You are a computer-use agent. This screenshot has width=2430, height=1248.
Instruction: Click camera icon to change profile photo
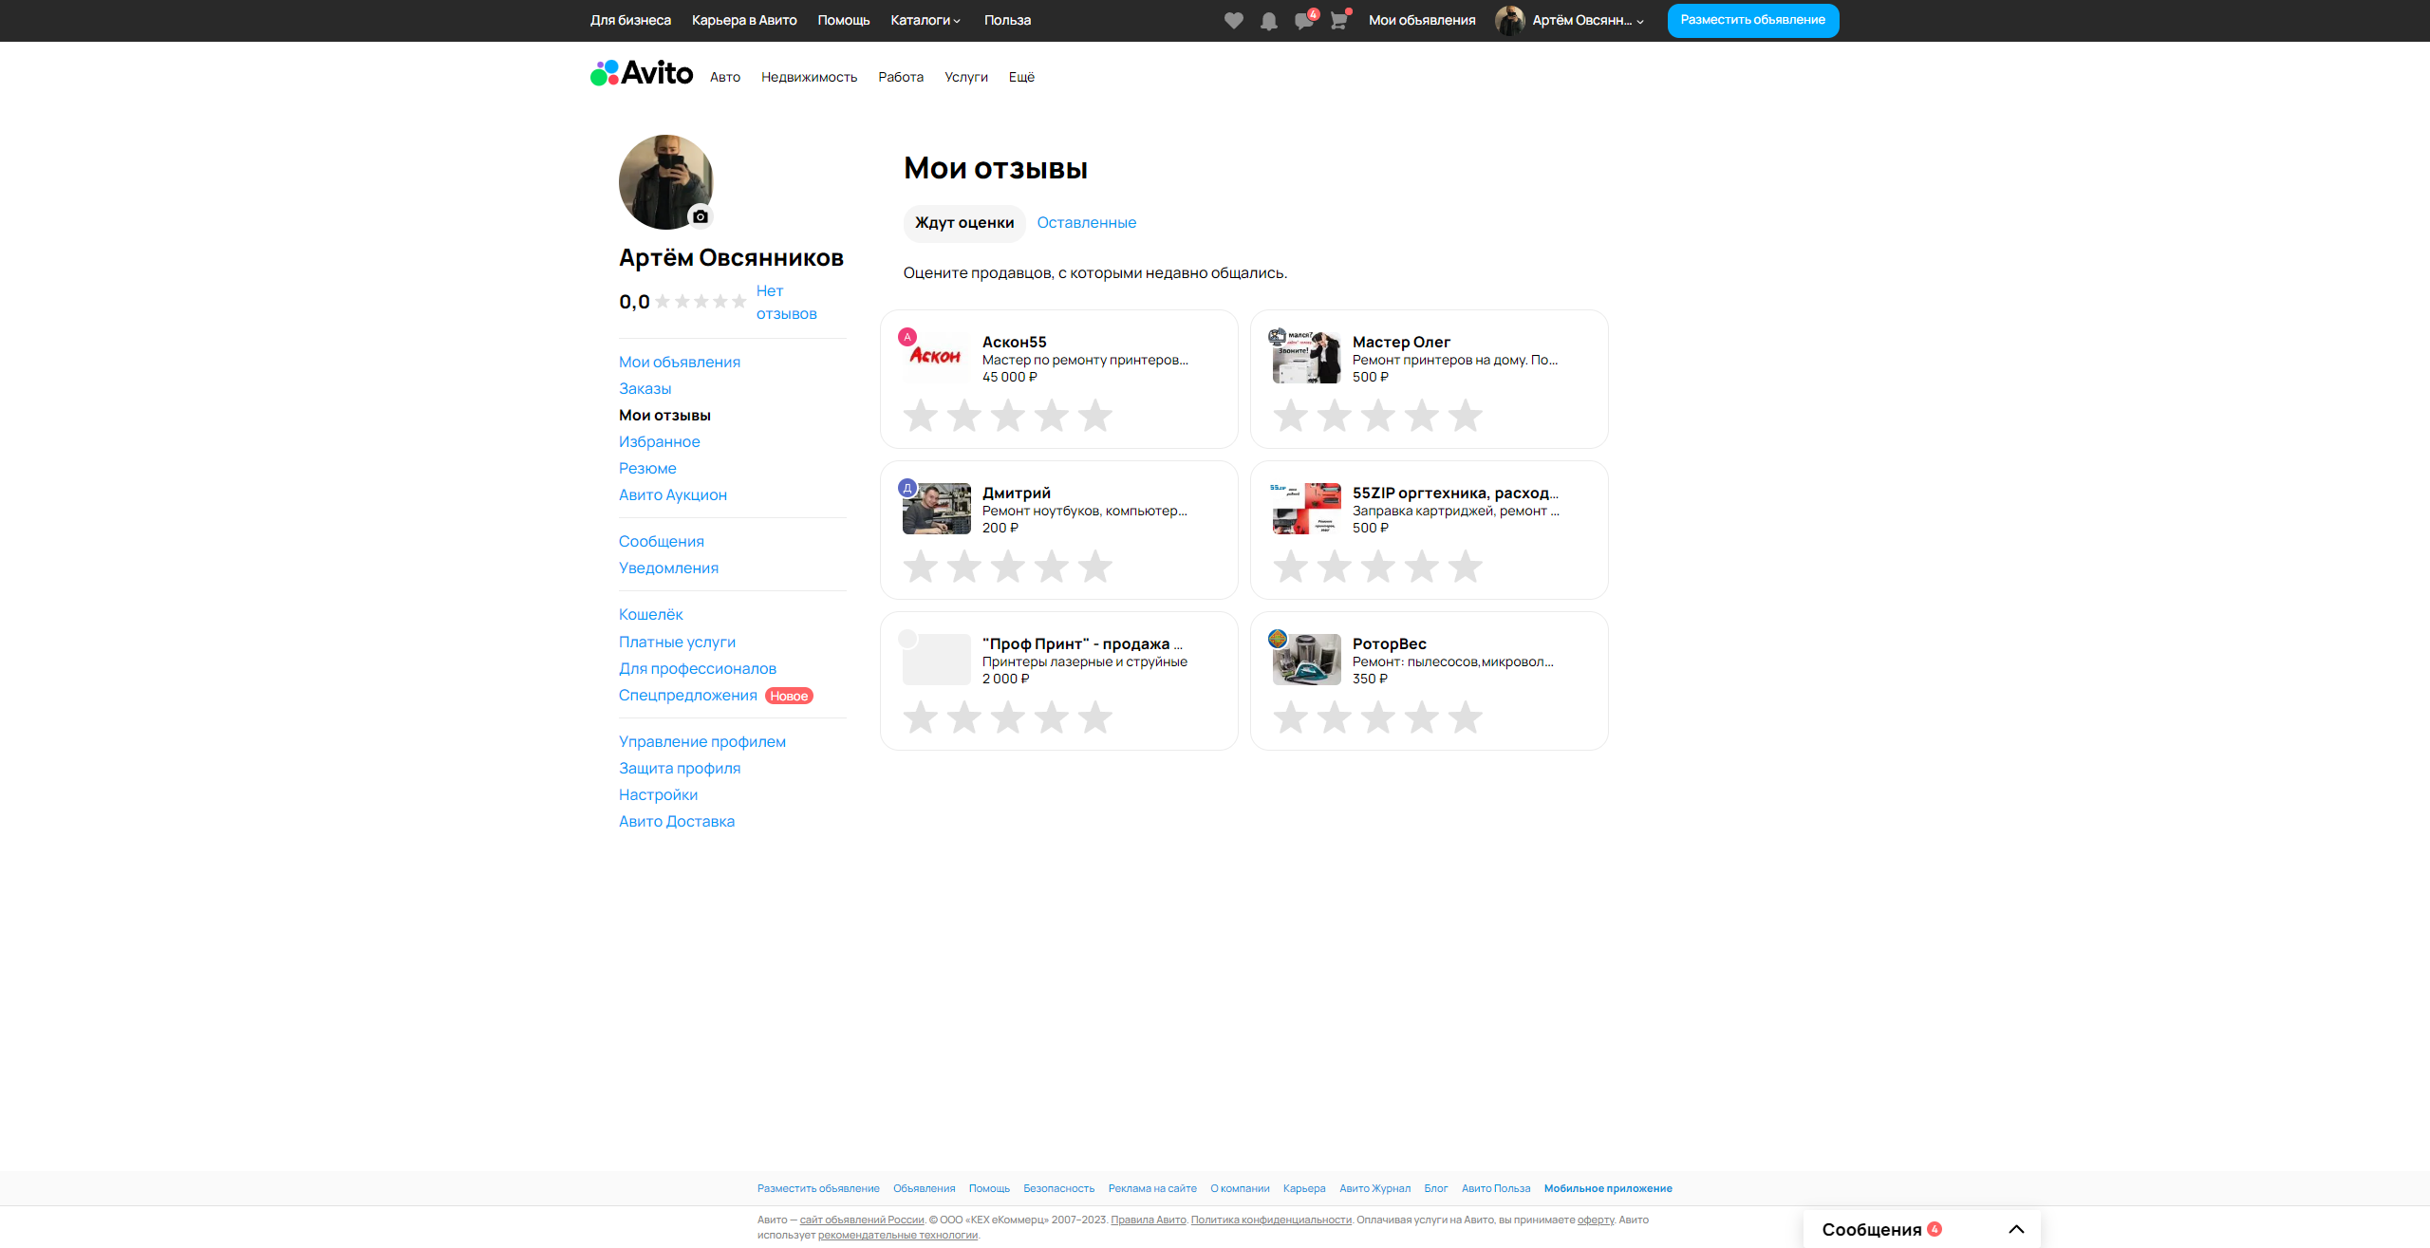click(701, 216)
